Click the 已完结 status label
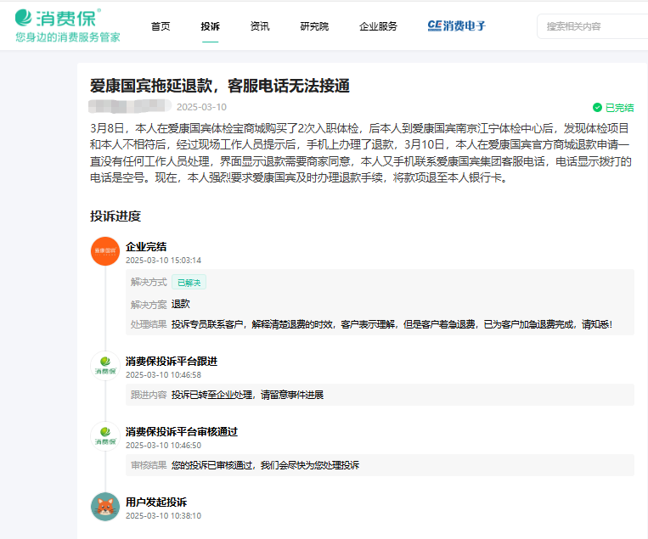This screenshot has width=648, height=539. 619,108
